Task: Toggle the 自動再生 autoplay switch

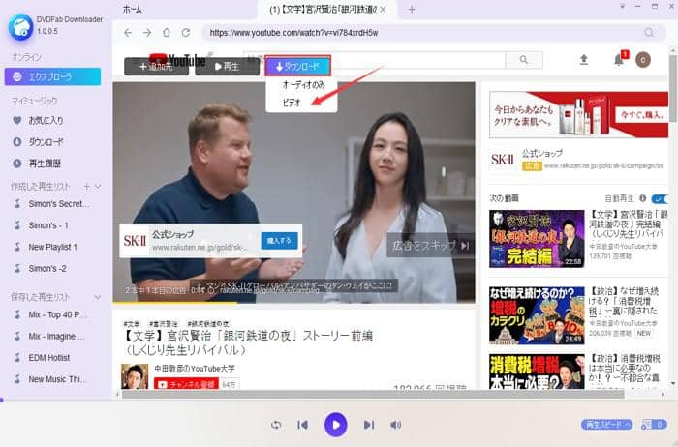Action: pos(659,199)
